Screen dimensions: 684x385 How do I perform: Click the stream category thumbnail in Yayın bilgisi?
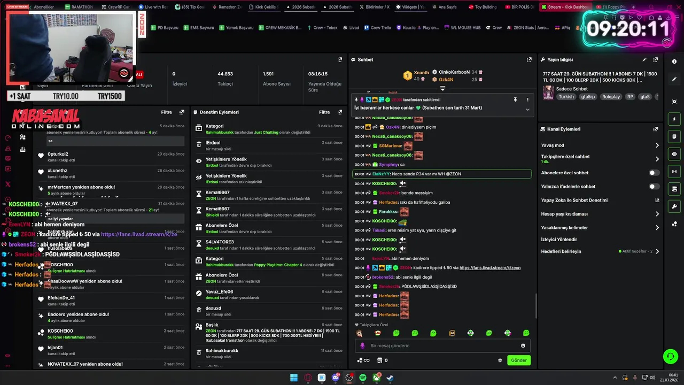click(x=548, y=93)
